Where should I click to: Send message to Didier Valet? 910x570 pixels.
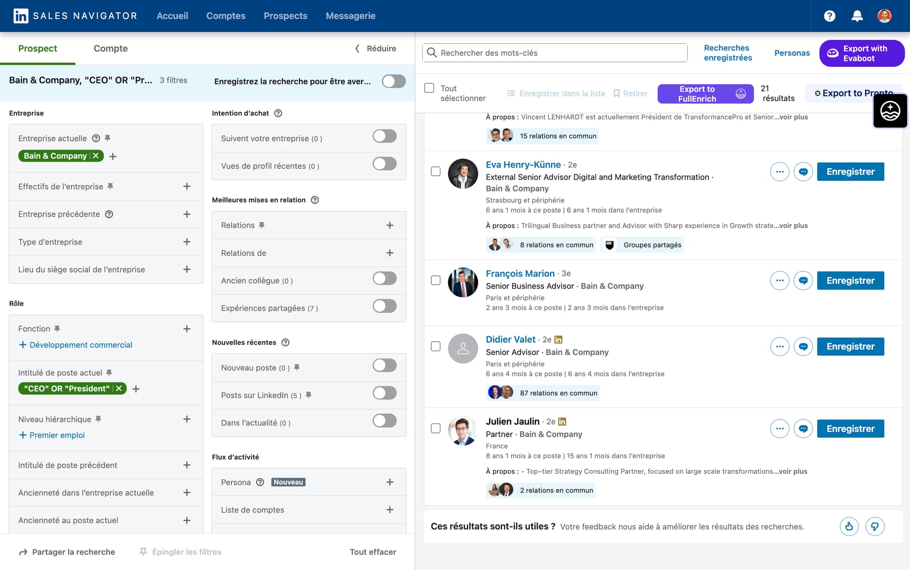click(x=803, y=346)
